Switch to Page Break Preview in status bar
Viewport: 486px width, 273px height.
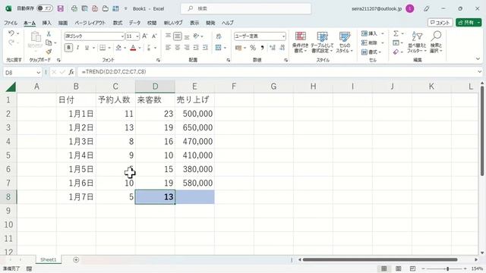(412, 268)
